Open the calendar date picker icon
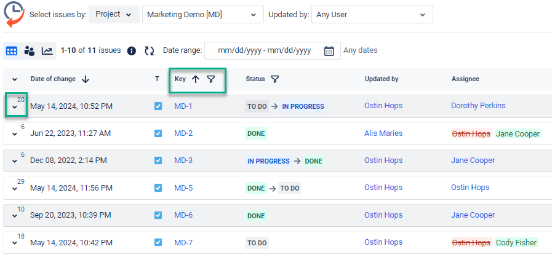Image resolution: width=552 pixels, height=257 pixels. [329, 51]
